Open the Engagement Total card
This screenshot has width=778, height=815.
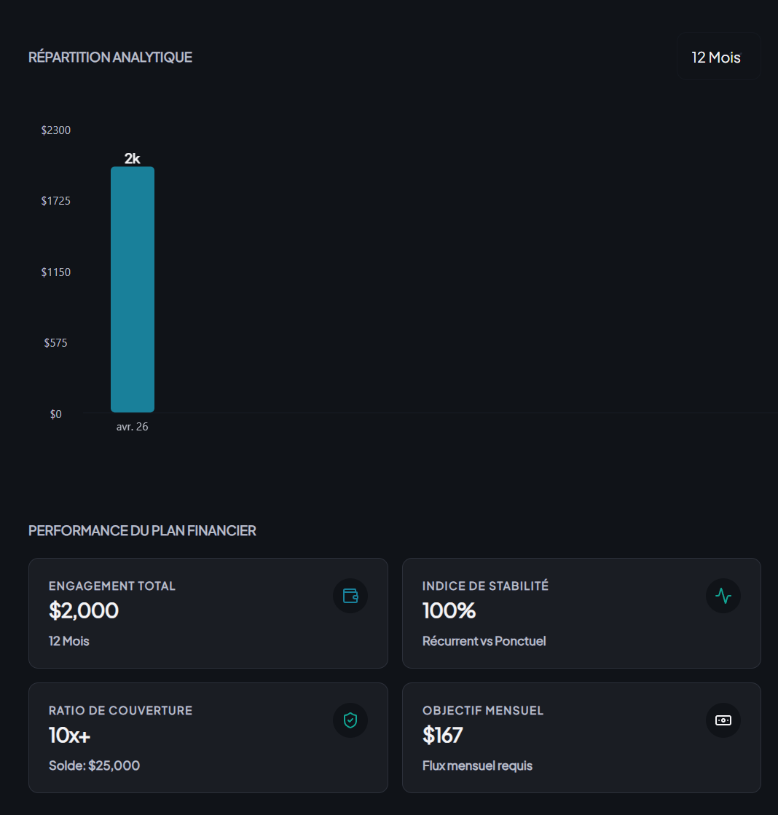click(x=208, y=613)
